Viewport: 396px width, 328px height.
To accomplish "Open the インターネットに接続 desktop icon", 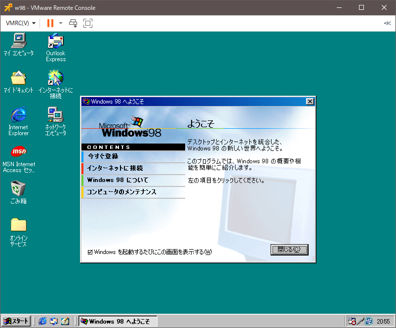I will [55, 77].
